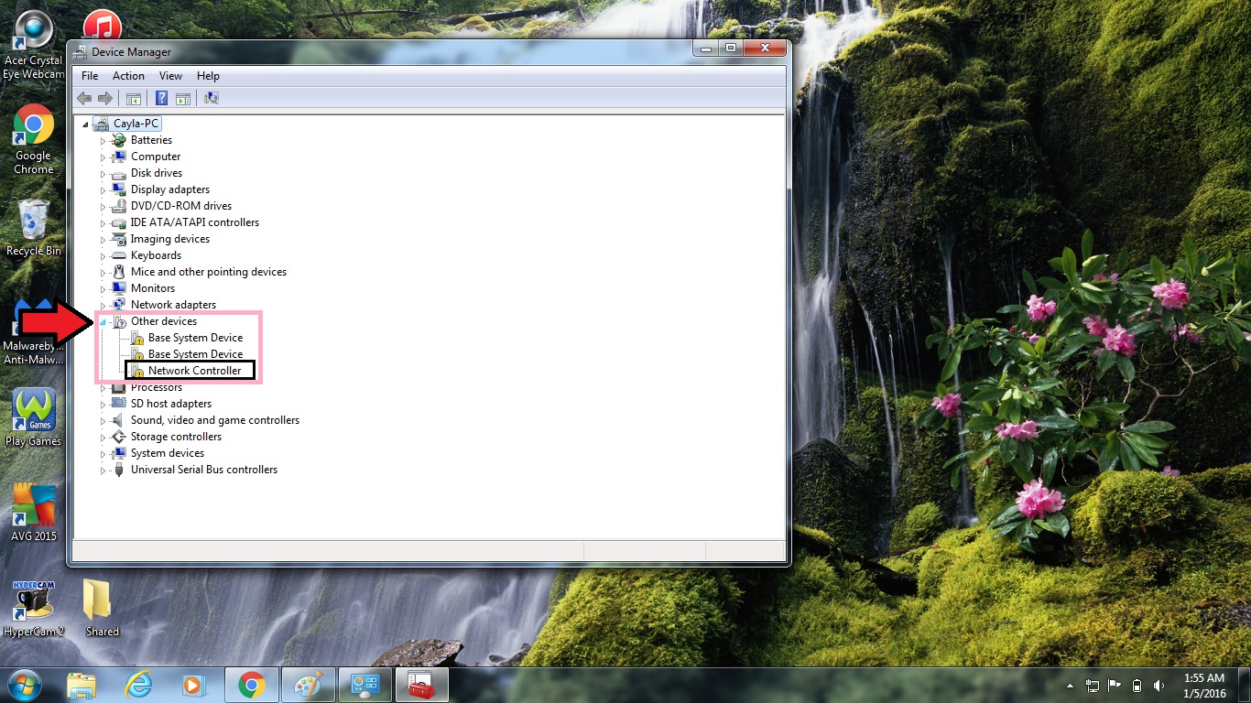
Task: Select the System devices label
Action: click(x=168, y=453)
